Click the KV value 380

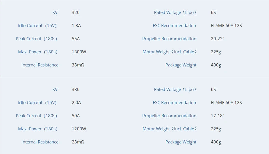pos(76,90)
